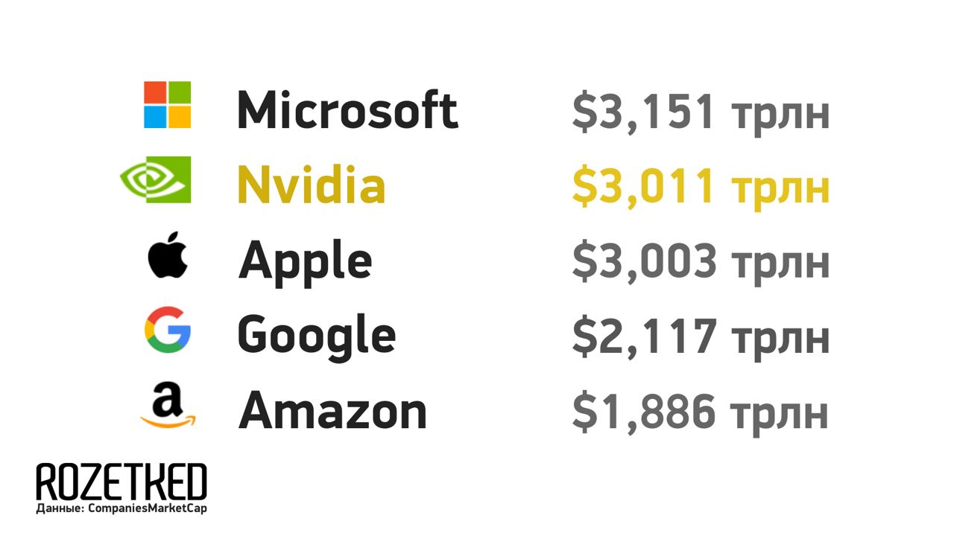Click the $2,117 figure for Google
Screen dimensions: 954x536
(x=644, y=336)
